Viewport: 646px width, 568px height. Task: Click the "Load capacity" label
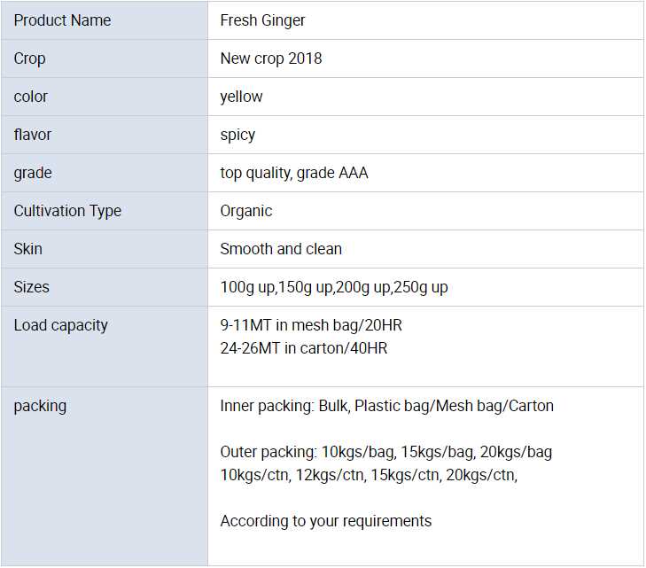pyautogui.click(x=60, y=325)
